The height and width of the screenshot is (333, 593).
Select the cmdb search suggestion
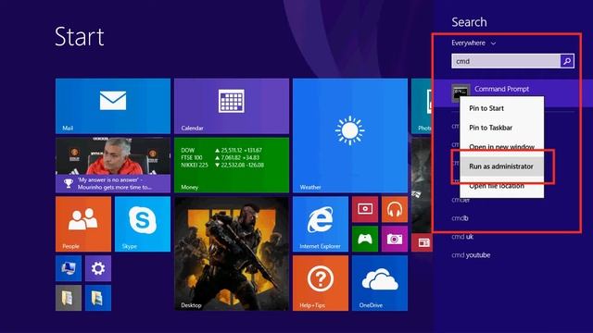[x=460, y=218]
